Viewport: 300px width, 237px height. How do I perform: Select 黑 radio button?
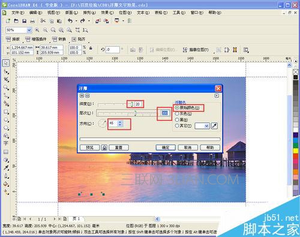pyautogui.click(x=177, y=120)
